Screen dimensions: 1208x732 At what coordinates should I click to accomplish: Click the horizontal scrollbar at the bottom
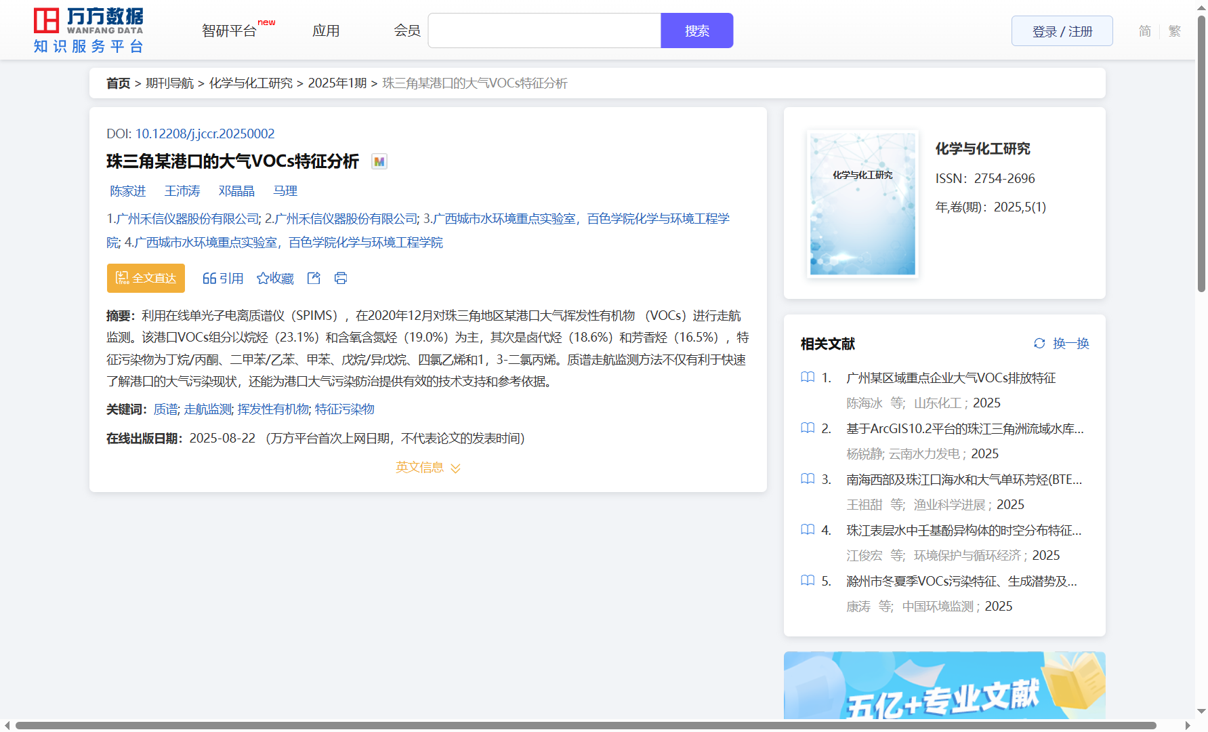[585, 725]
